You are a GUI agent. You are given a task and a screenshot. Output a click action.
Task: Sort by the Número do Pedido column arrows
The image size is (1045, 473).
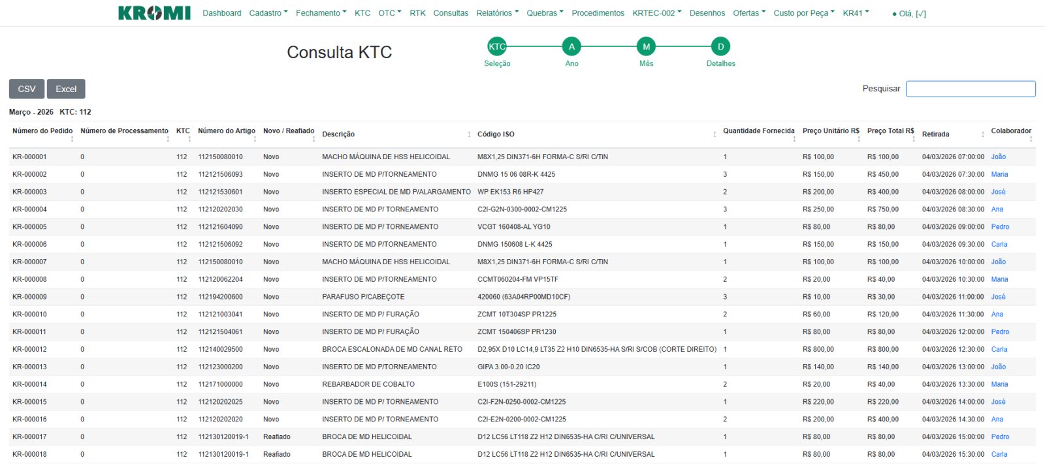72,138
